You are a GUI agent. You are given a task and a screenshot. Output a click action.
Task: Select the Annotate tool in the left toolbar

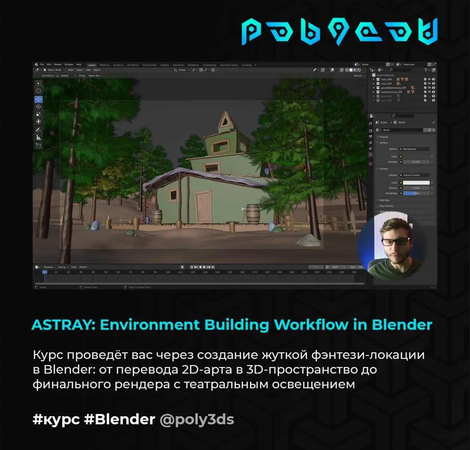coord(39,130)
